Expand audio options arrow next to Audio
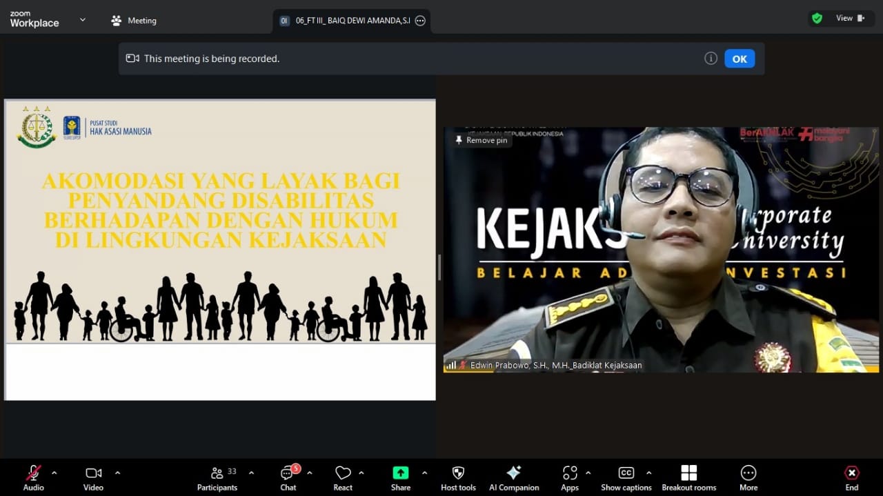Viewport: 883px width, 496px height. click(x=54, y=473)
